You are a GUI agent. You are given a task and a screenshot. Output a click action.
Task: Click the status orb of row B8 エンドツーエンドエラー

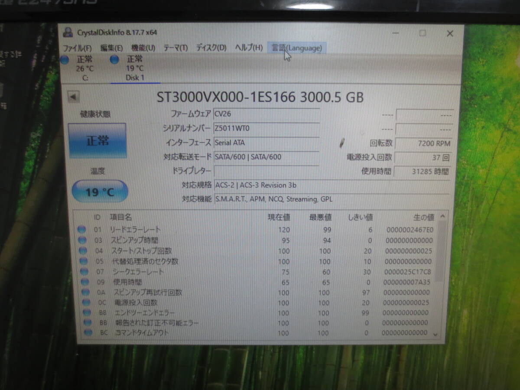pos(87,313)
